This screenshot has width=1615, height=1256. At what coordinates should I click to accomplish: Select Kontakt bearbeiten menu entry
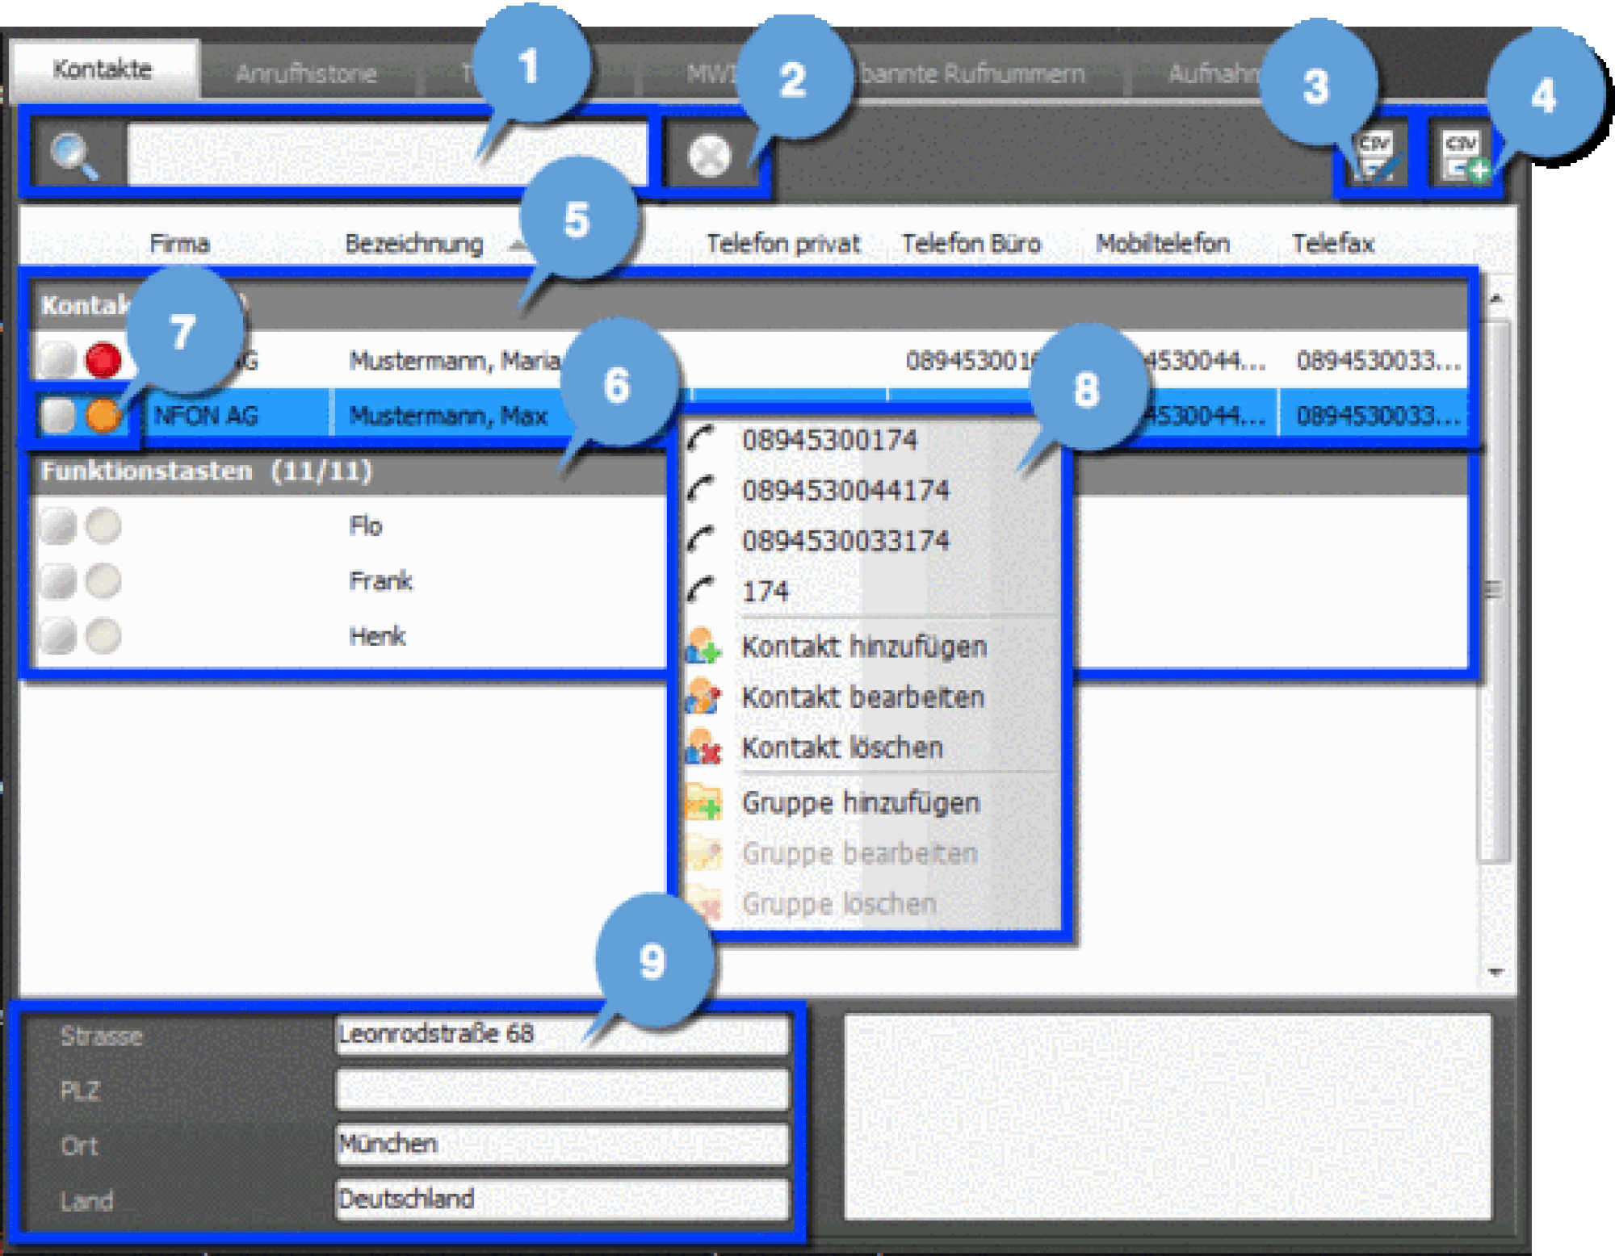[862, 697]
